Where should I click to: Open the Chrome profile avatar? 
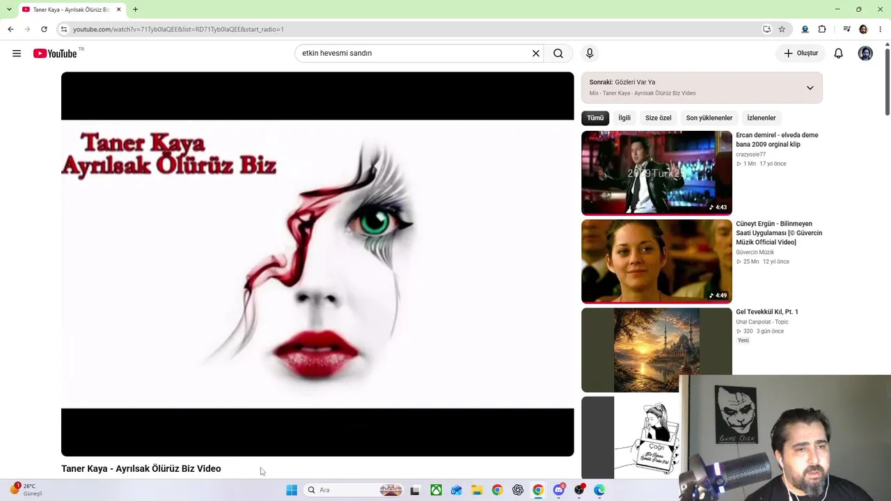tap(863, 29)
